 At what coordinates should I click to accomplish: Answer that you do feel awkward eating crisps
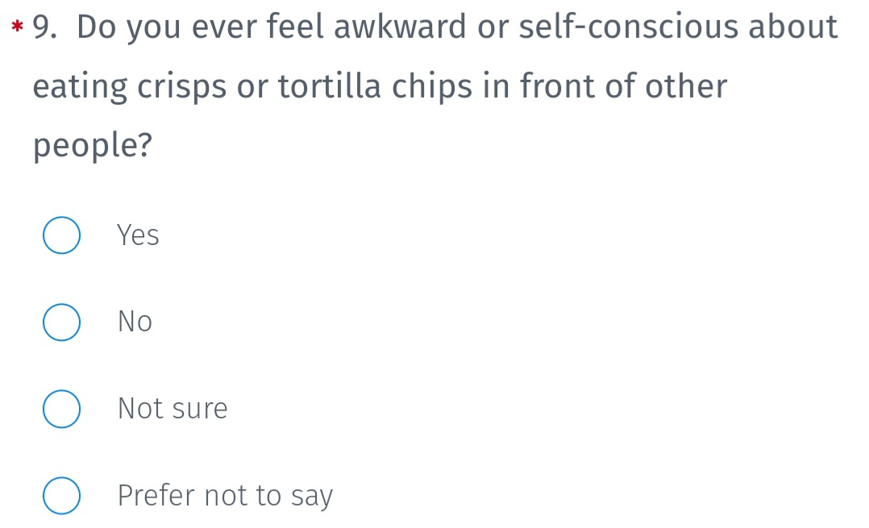[61, 235]
